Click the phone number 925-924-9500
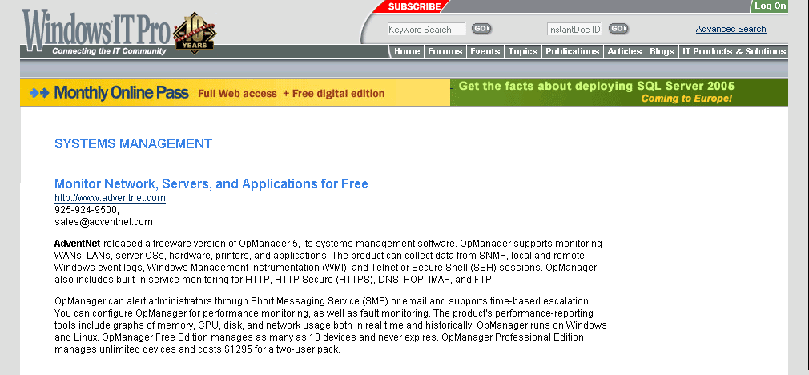 point(86,210)
